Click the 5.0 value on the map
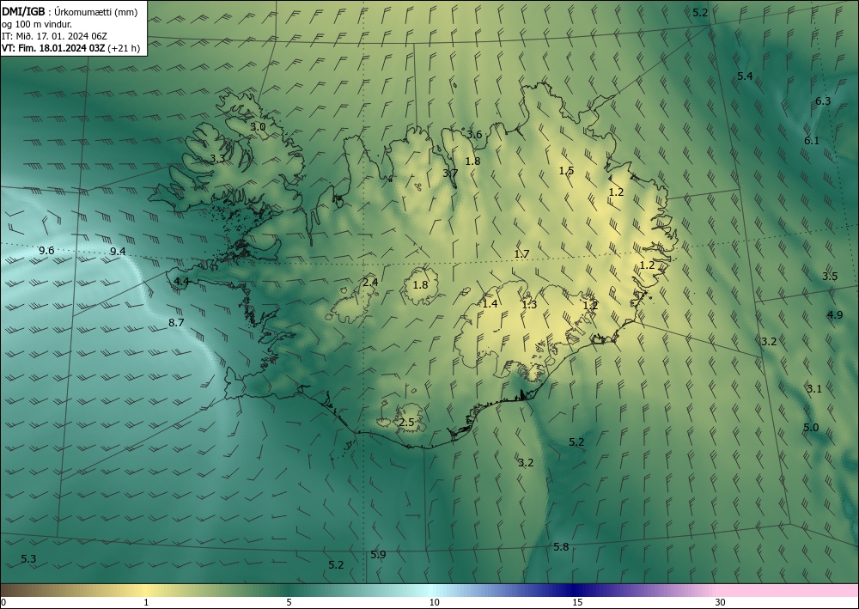859x609 pixels. 812,428
